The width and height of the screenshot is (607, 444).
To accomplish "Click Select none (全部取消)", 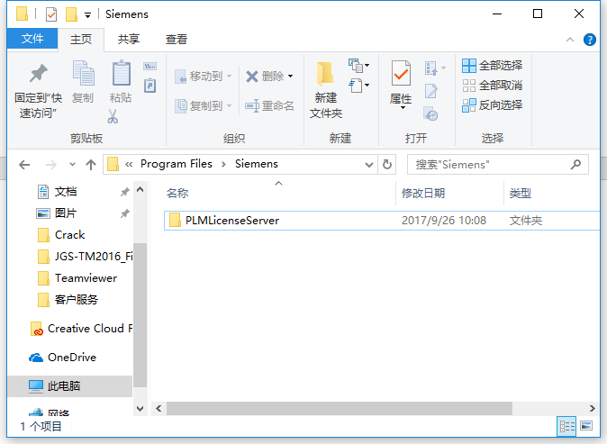I will click(x=492, y=86).
